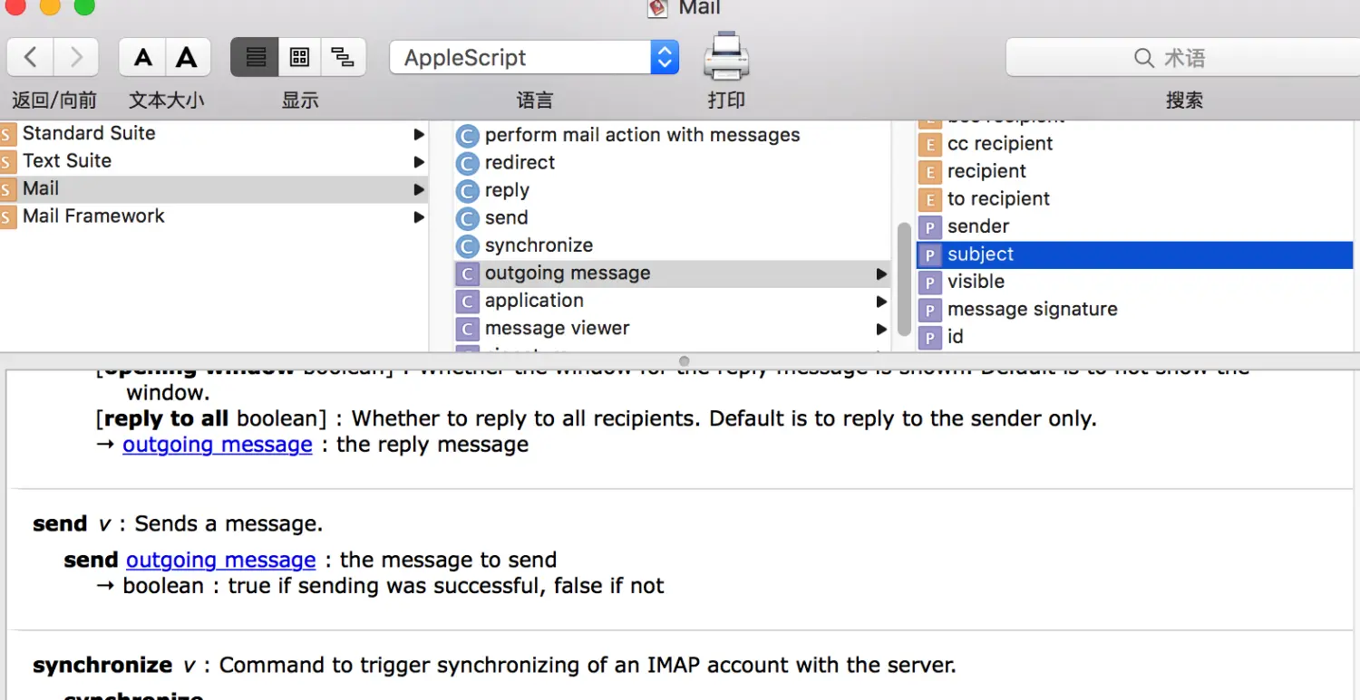Click the reply command C icon
Image resolution: width=1360 pixels, height=700 pixels.
pyautogui.click(x=467, y=191)
